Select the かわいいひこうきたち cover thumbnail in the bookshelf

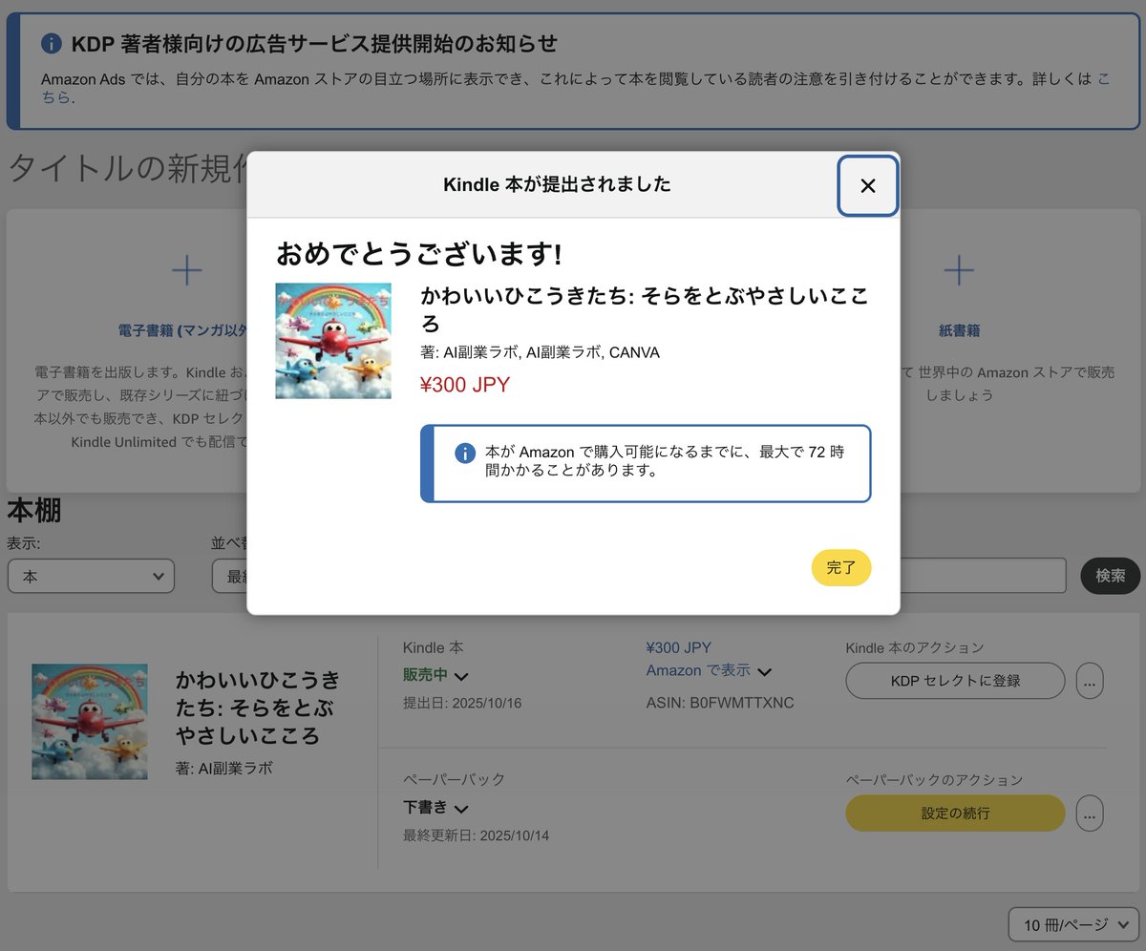tap(89, 721)
